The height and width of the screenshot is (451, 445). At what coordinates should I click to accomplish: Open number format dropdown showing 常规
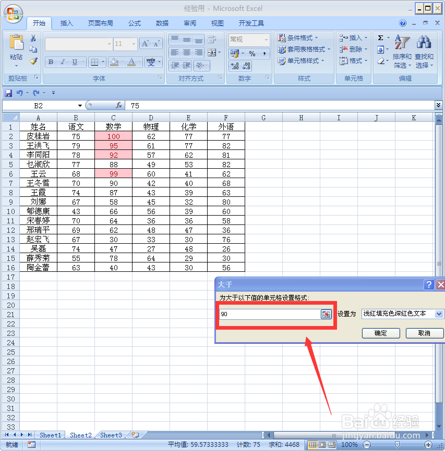point(266,40)
